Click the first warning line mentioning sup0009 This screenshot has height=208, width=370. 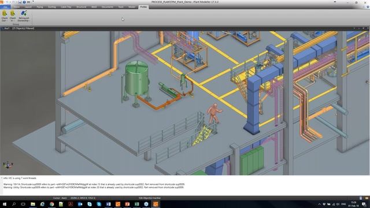[x=94, y=184]
